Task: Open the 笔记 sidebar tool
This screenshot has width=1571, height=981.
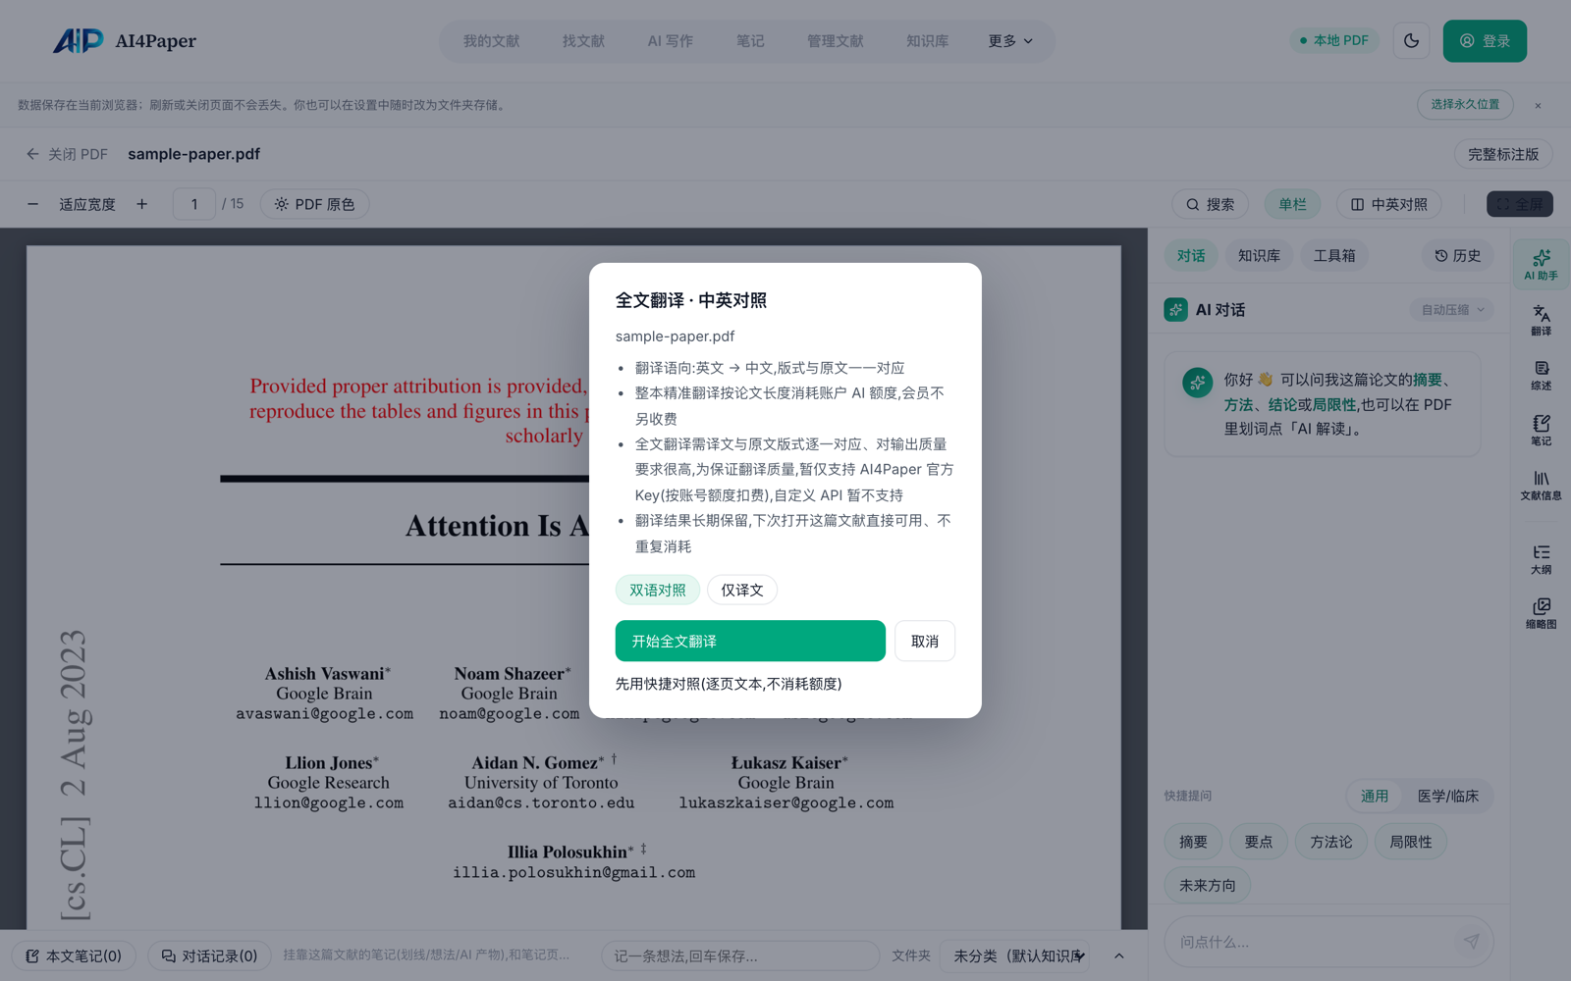Action: coord(1541,430)
